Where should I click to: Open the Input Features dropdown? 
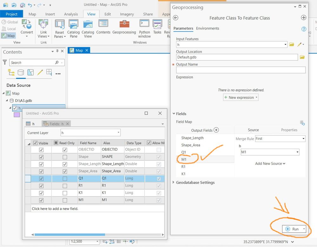point(285,44)
